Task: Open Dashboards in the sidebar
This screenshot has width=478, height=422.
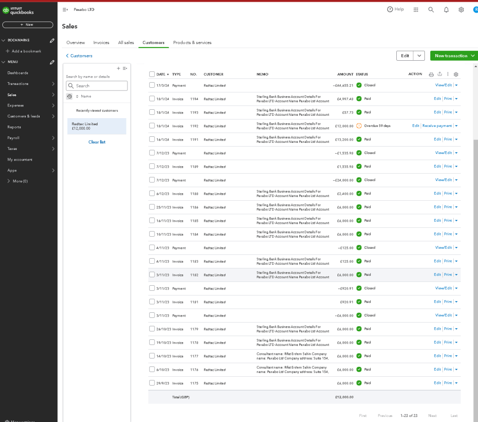Action: 18,73
